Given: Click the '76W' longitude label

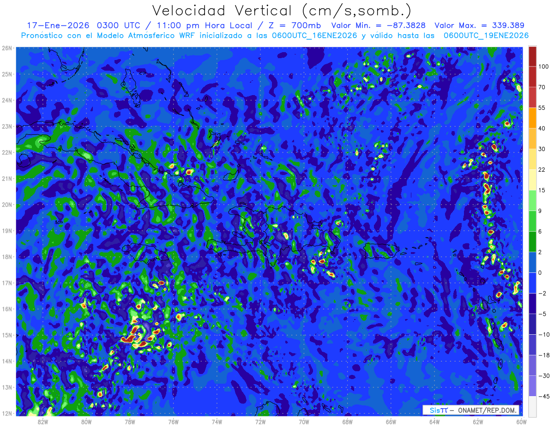Looking at the screenshot, I should point(174,422).
